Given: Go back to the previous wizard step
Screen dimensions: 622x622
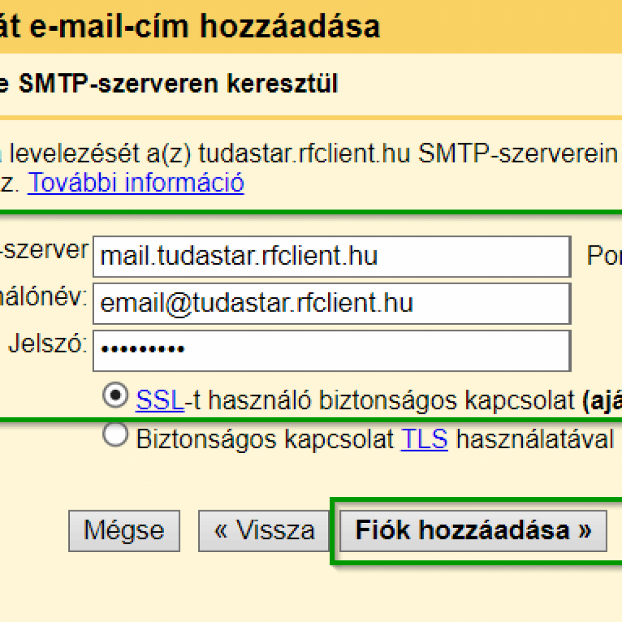Looking at the screenshot, I should click(264, 530).
